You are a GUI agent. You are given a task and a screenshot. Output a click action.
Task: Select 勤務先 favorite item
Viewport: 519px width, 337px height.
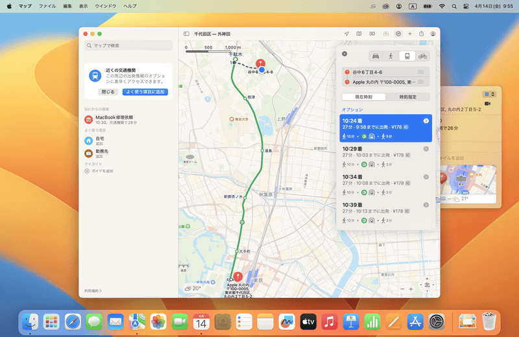pos(128,153)
